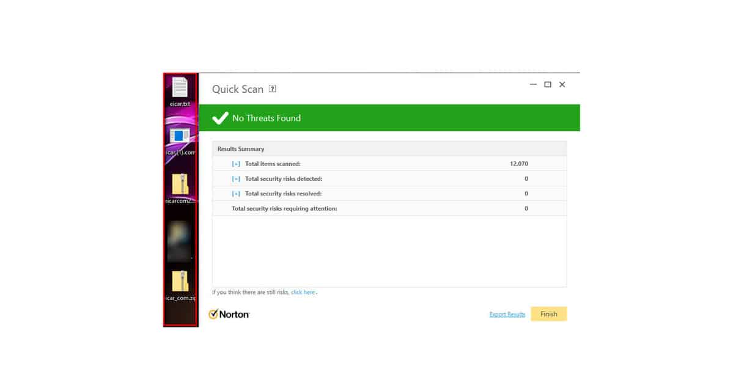
Task: Close the Quick Scan window
Action: coord(562,84)
